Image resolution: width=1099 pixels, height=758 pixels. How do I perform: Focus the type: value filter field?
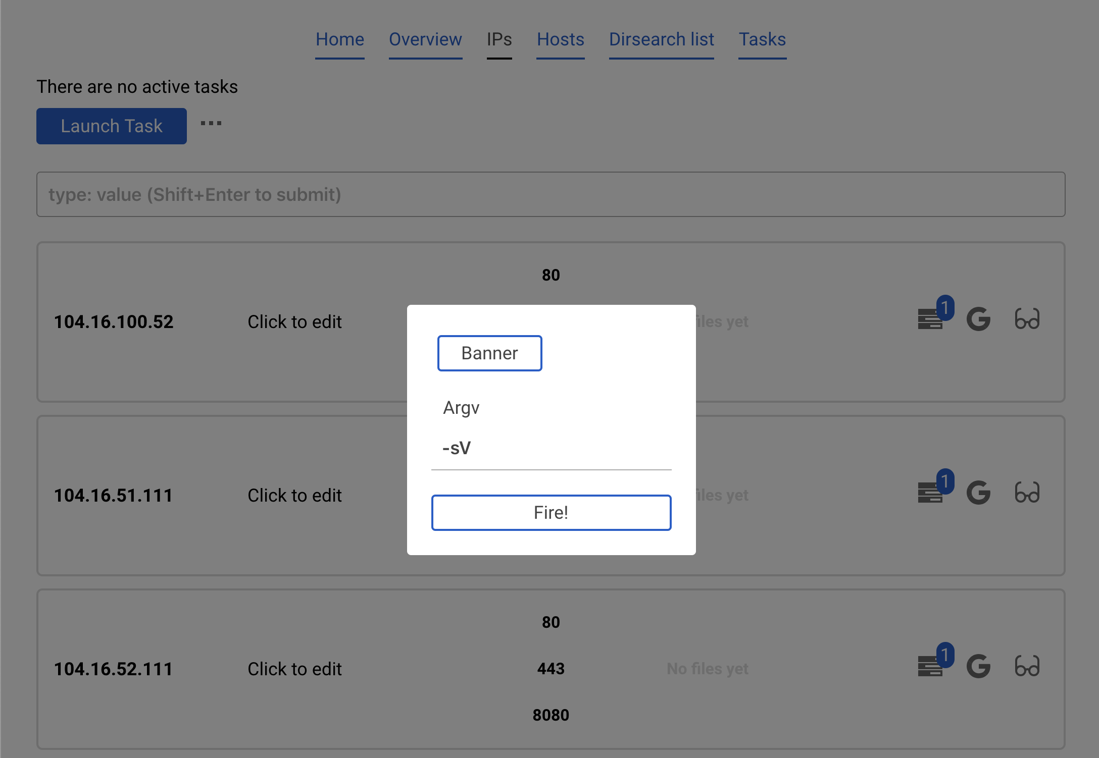[x=551, y=194]
